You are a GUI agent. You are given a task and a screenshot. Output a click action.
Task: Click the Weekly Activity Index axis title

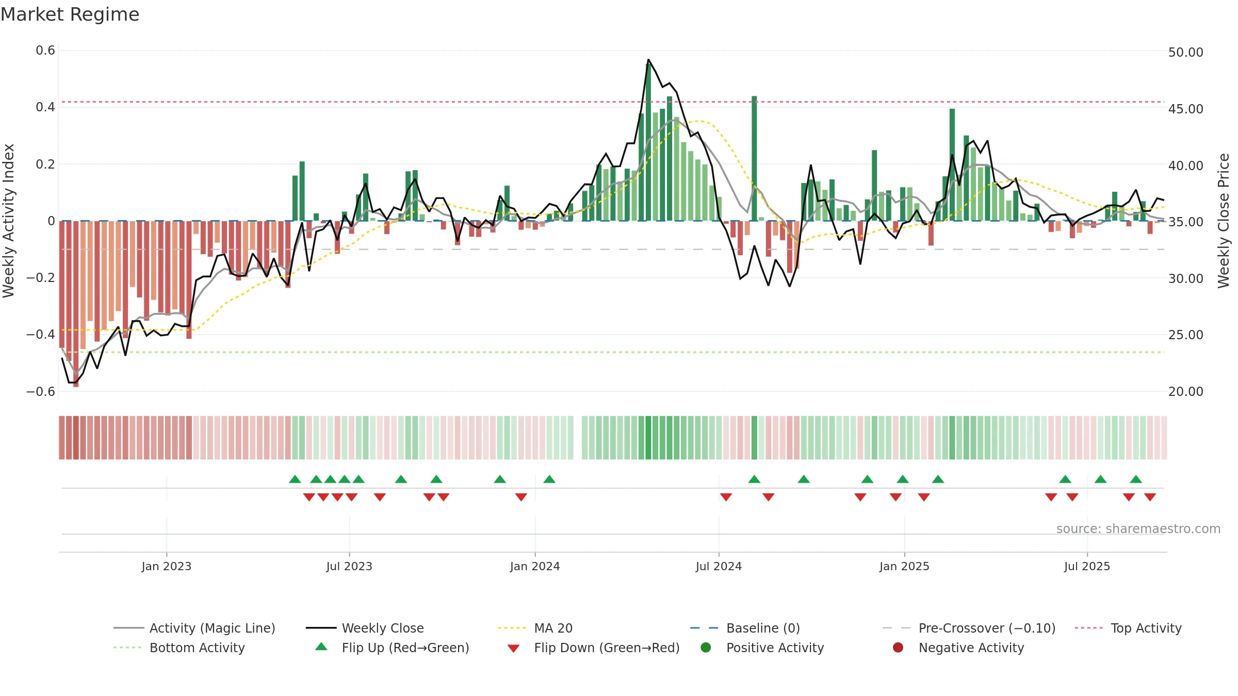tap(8, 221)
